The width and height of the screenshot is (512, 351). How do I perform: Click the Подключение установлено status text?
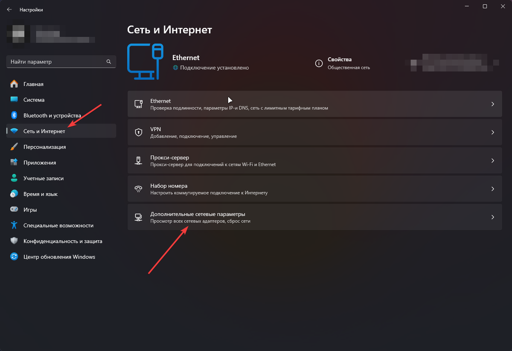pyautogui.click(x=214, y=68)
